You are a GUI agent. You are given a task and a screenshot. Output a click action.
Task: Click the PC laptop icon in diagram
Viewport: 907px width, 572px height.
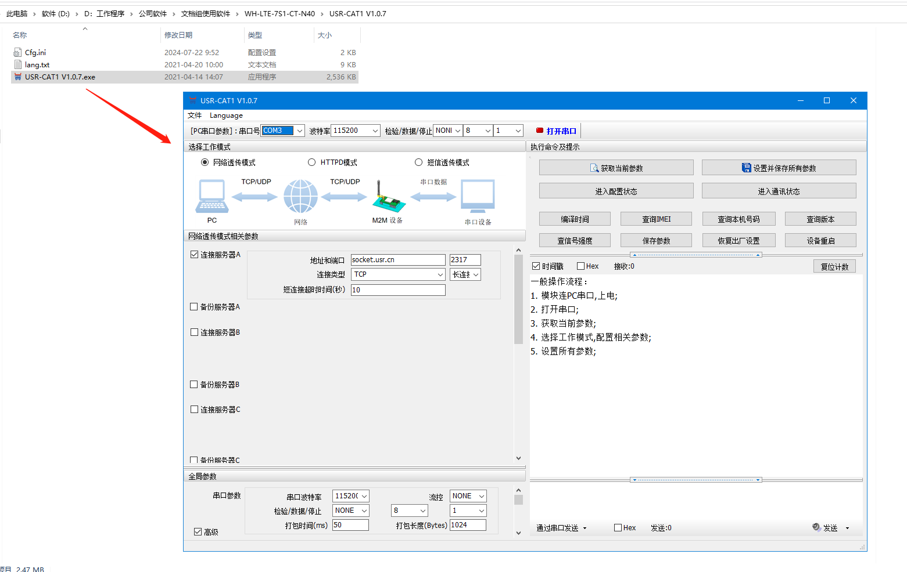(x=212, y=197)
